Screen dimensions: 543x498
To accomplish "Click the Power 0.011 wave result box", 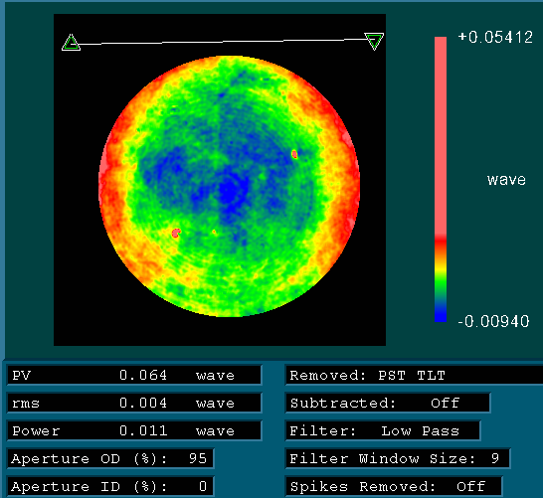I will pyautogui.click(x=134, y=430).
